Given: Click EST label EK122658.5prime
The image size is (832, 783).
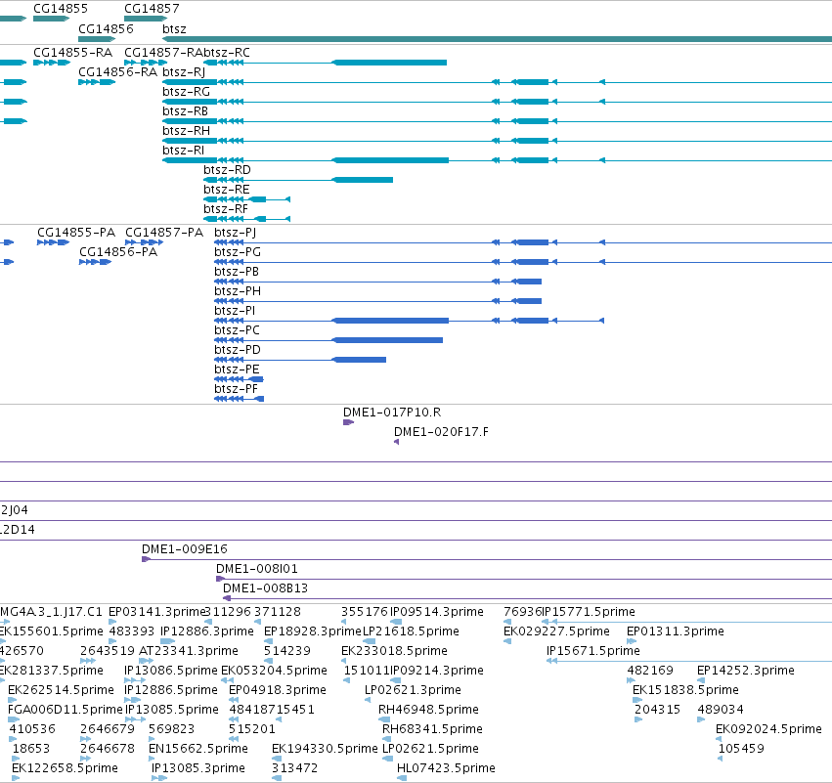Looking at the screenshot, I should tap(65, 768).
